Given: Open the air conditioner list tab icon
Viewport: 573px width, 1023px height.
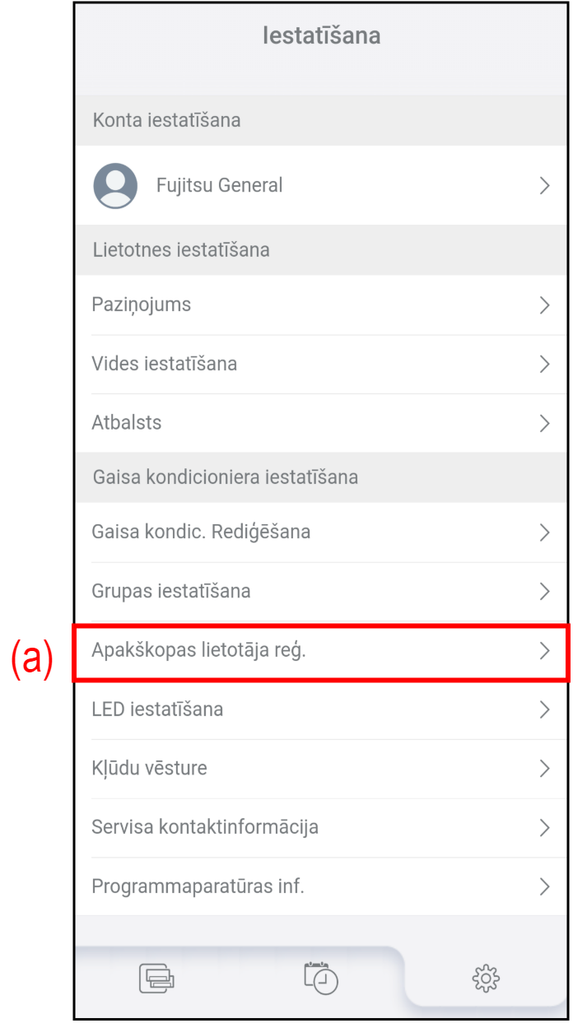Looking at the screenshot, I should point(156,977).
